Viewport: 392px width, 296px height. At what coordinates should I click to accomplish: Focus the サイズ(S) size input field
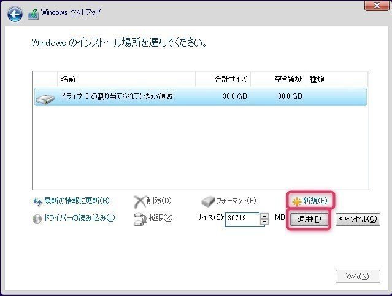[x=242, y=219]
